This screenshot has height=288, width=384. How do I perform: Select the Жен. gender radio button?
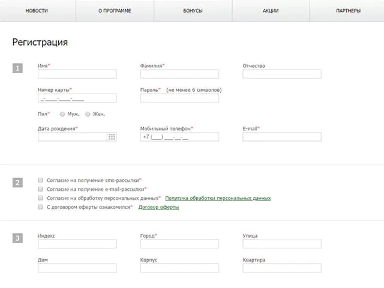(x=88, y=114)
